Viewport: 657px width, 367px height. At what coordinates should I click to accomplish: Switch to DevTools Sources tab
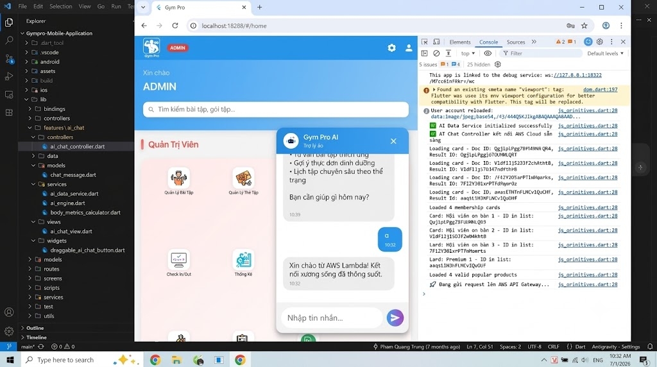click(x=516, y=42)
